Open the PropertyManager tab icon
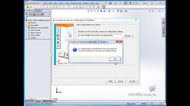 (31, 14)
